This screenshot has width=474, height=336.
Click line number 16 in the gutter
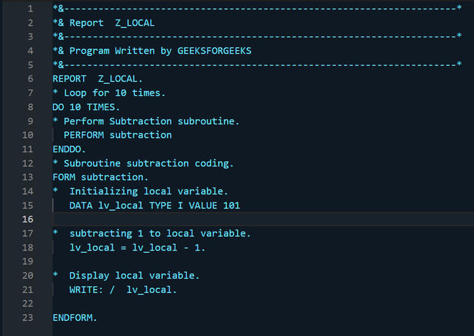click(x=29, y=219)
